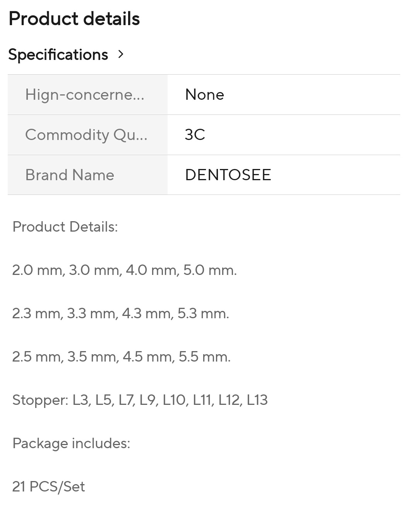Viewport: 413px width, 517px height.
Task: Click the 5.3 mm value text
Action: (x=203, y=313)
